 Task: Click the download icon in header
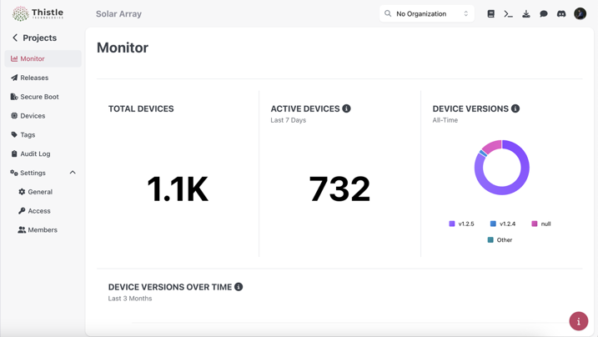coord(525,14)
